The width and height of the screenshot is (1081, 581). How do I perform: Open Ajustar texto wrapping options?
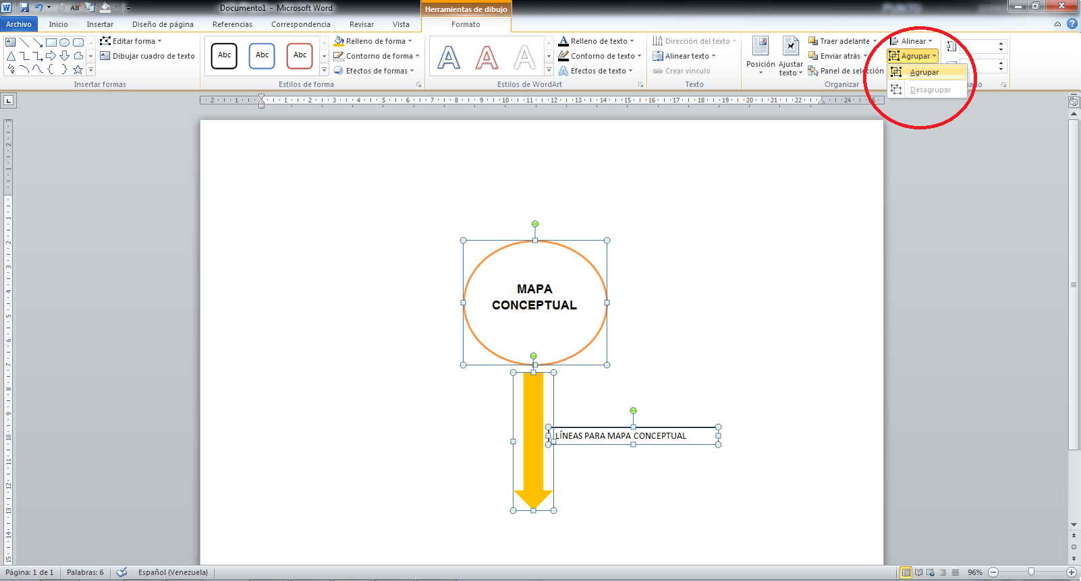click(x=791, y=55)
